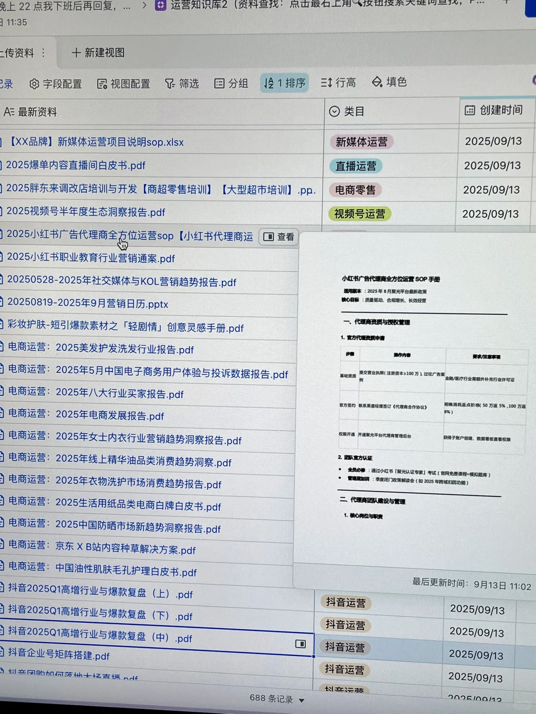
Task: Open 2025视频号半年度生态洞察报告.pdf
Action: (85, 212)
